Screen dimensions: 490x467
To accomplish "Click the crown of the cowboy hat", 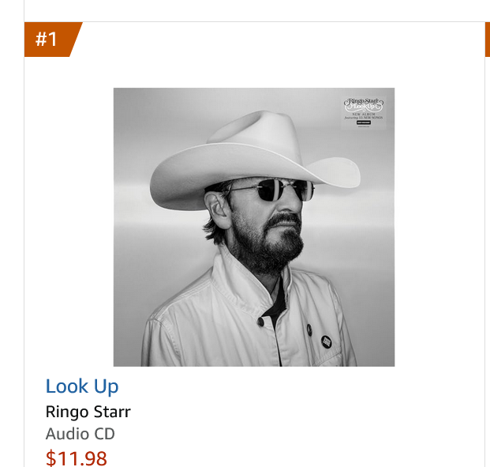I will (260, 134).
